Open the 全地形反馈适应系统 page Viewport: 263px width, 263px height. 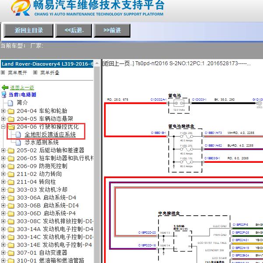[x=50, y=134]
